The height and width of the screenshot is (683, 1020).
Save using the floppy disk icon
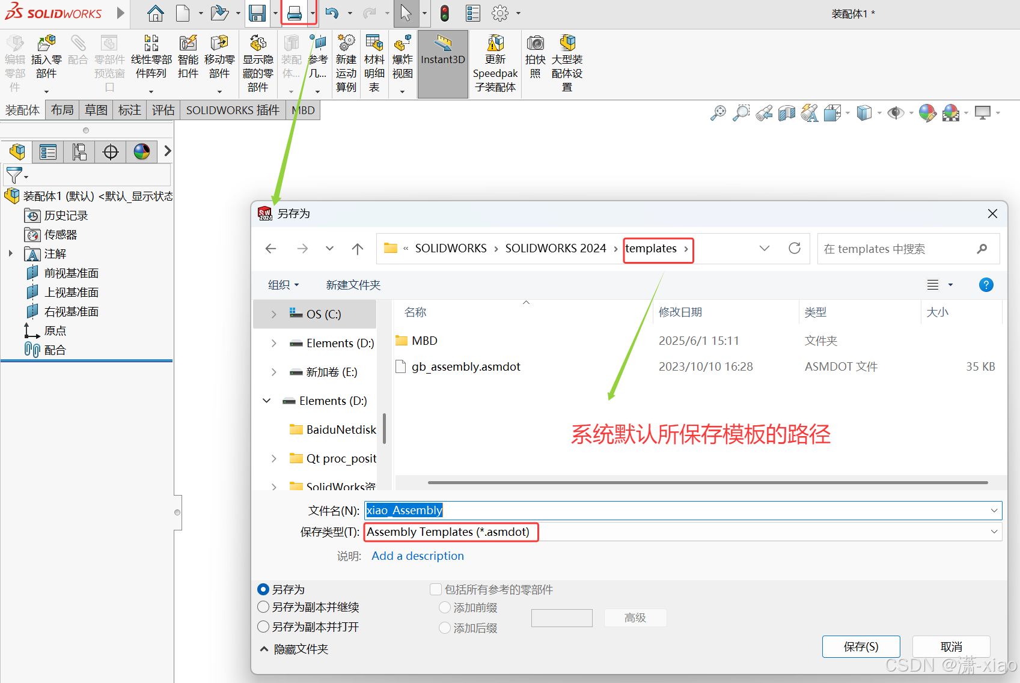coord(258,13)
